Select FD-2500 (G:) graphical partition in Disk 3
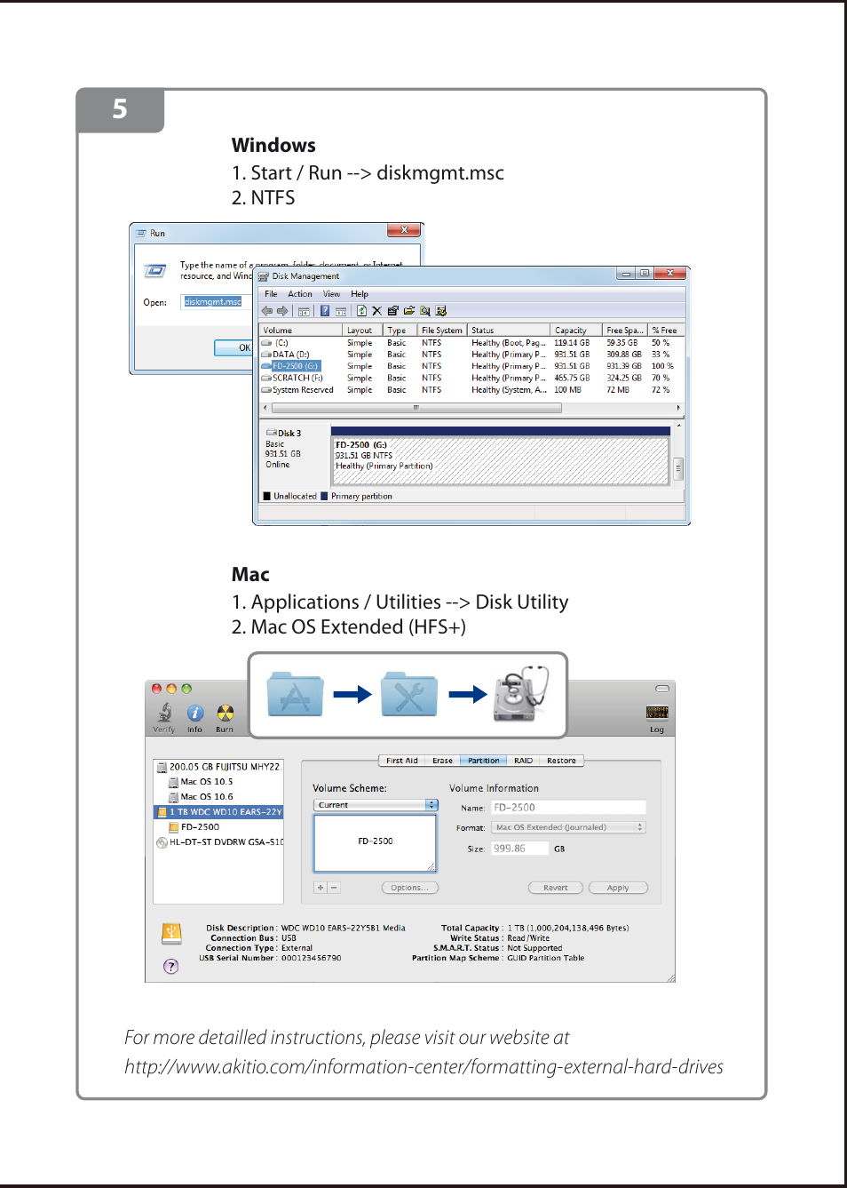The height and width of the screenshot is (1188, 847). (501, 460)
